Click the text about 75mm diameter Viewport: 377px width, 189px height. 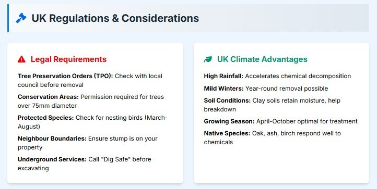[x=47, y=106]
